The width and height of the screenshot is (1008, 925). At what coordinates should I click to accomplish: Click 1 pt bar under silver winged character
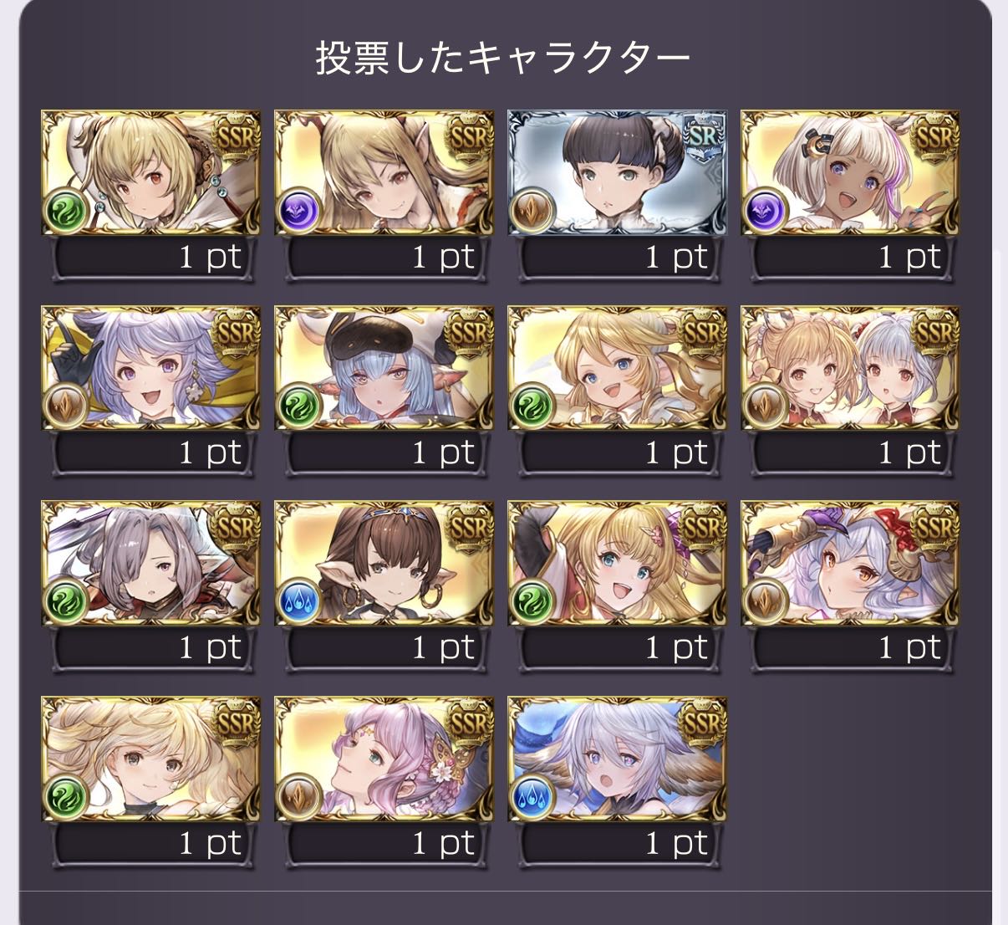tap(618, 845)
